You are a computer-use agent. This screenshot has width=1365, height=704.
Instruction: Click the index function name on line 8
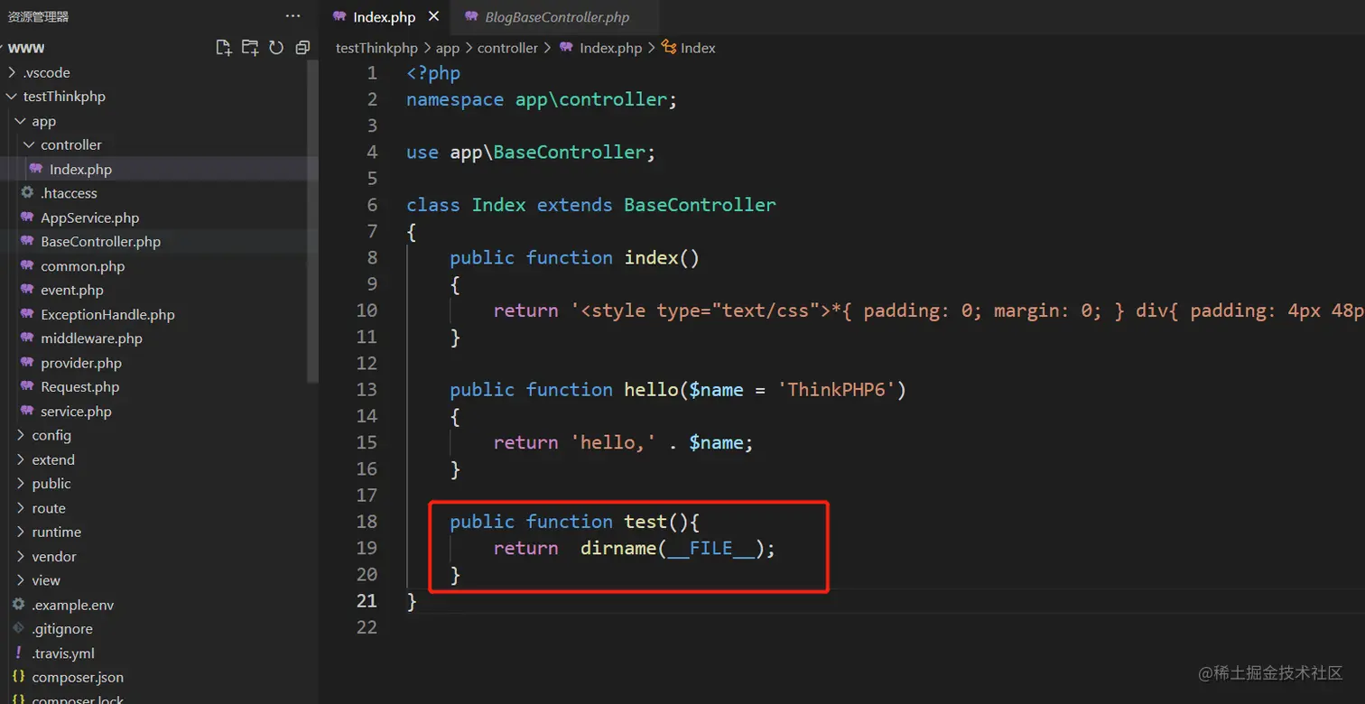click(x=651, y=258)
